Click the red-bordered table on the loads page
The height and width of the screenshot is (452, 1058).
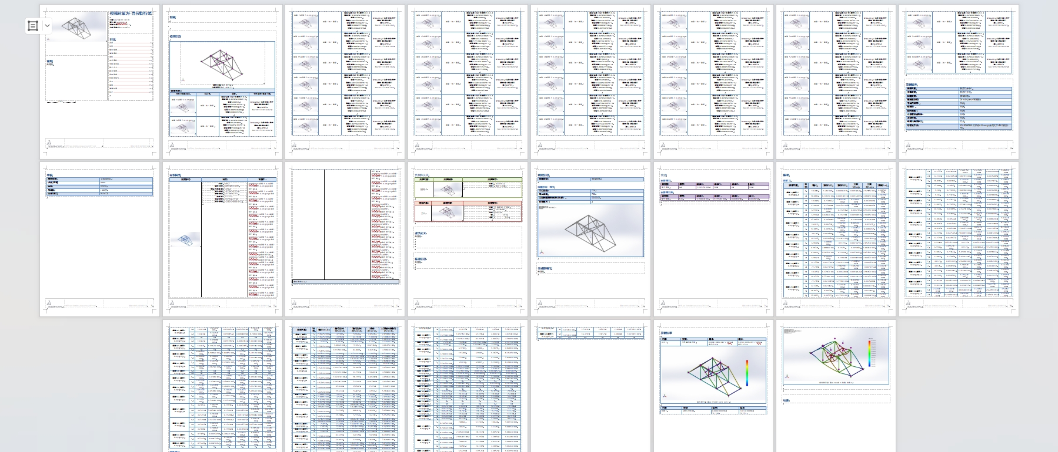pos(468,211)
